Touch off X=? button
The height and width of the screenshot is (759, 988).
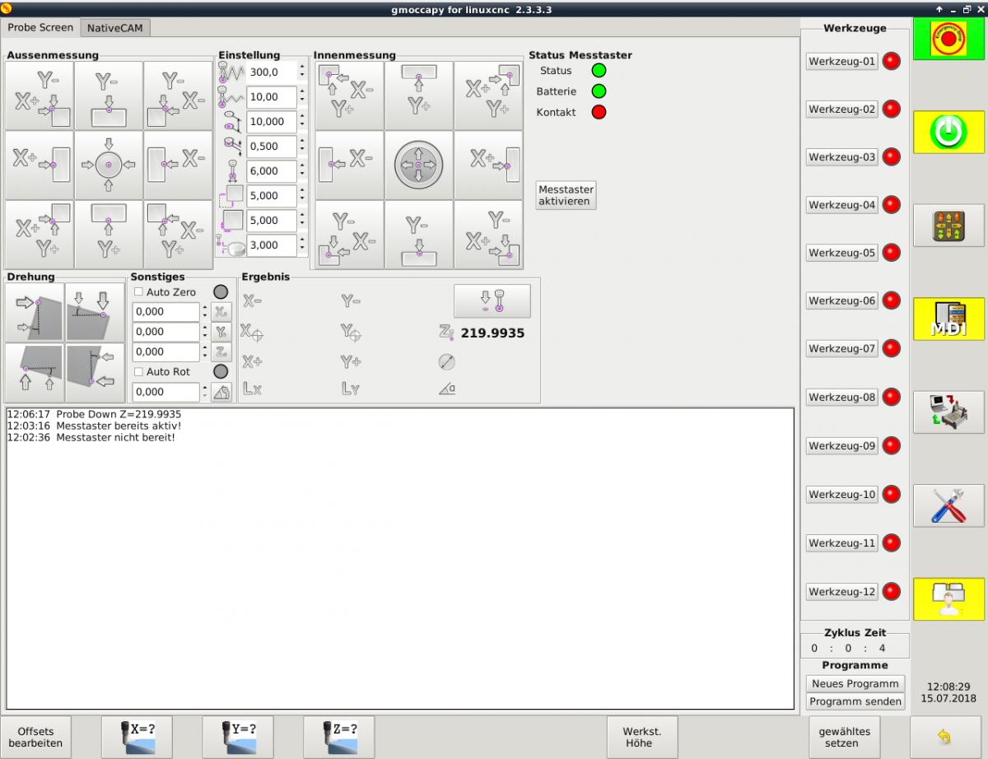pyautogui.click(x=137, y=737)
